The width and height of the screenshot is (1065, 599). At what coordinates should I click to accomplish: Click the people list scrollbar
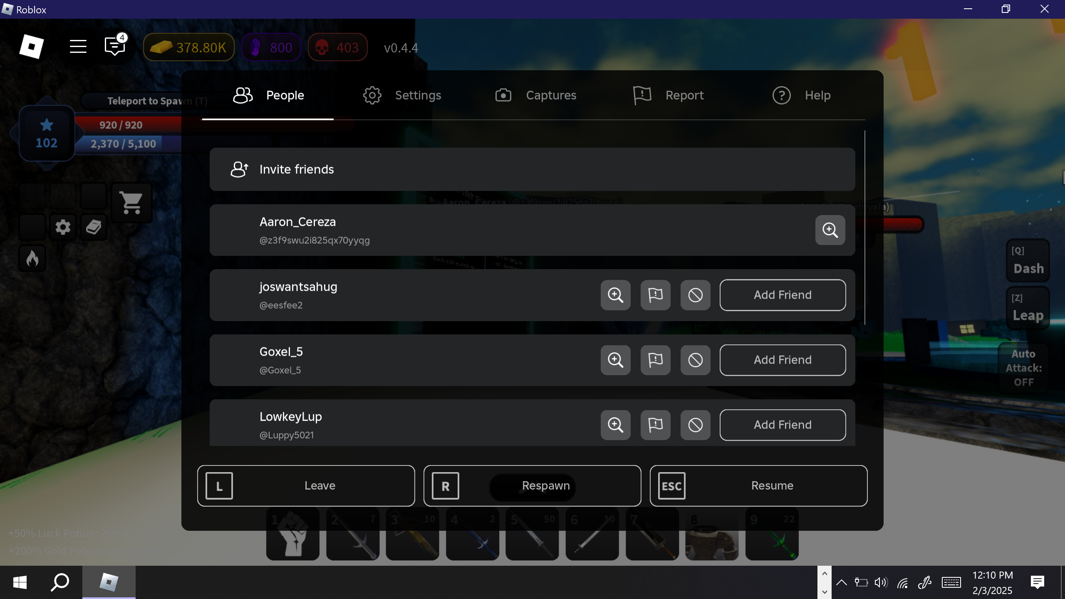point(864,228)
